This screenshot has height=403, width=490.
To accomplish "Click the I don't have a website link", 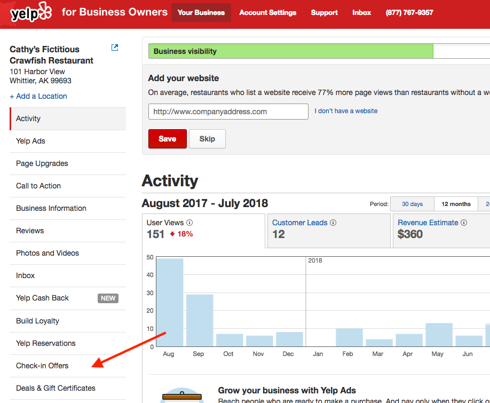I will coord(346,111).
